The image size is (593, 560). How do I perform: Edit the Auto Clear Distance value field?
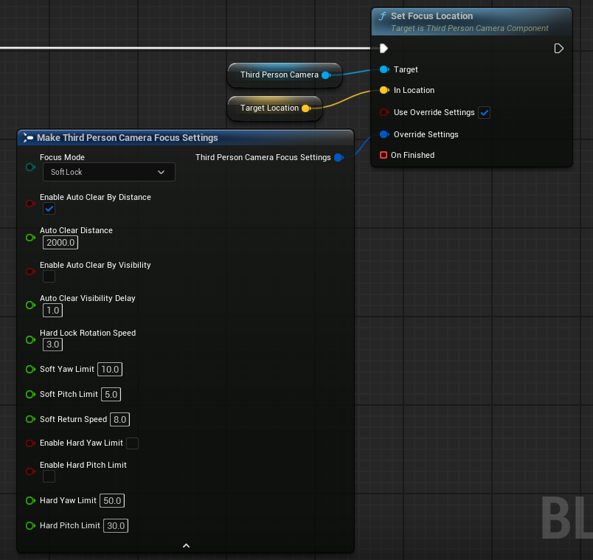pos(60,243)
